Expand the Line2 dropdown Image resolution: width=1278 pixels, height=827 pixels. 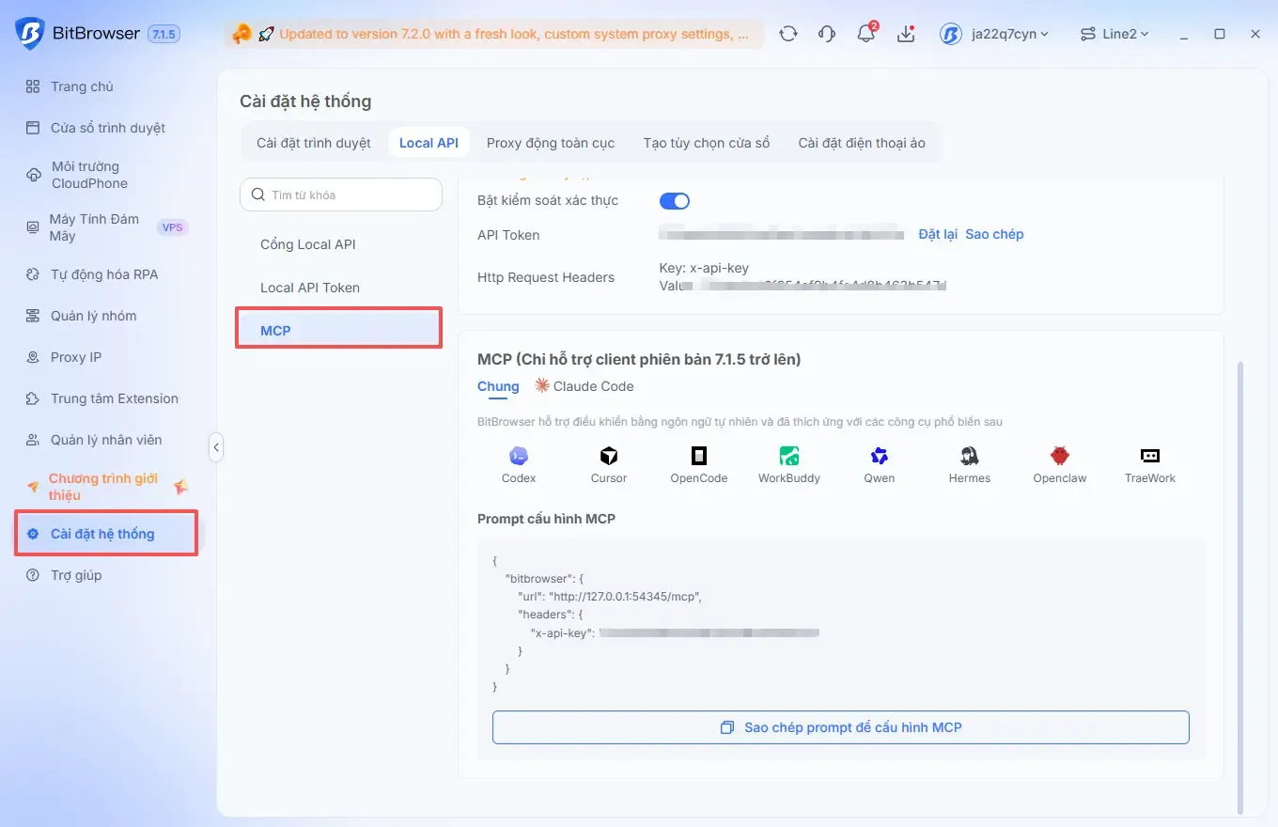click(1114, 34)
